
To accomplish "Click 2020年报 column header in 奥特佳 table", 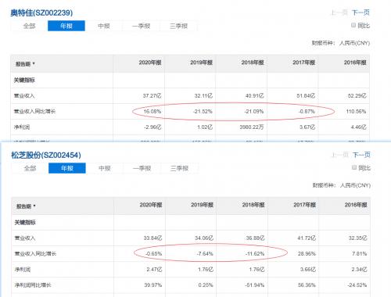I will click(150, 63).
